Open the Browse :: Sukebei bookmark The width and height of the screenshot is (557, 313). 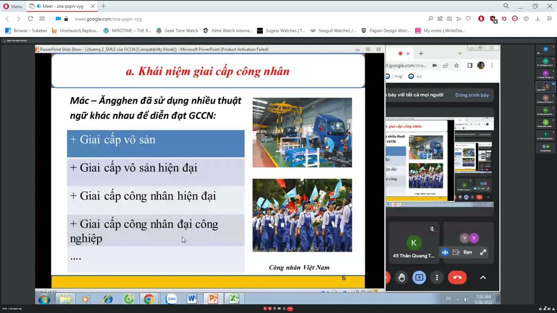tap(26, 30)
